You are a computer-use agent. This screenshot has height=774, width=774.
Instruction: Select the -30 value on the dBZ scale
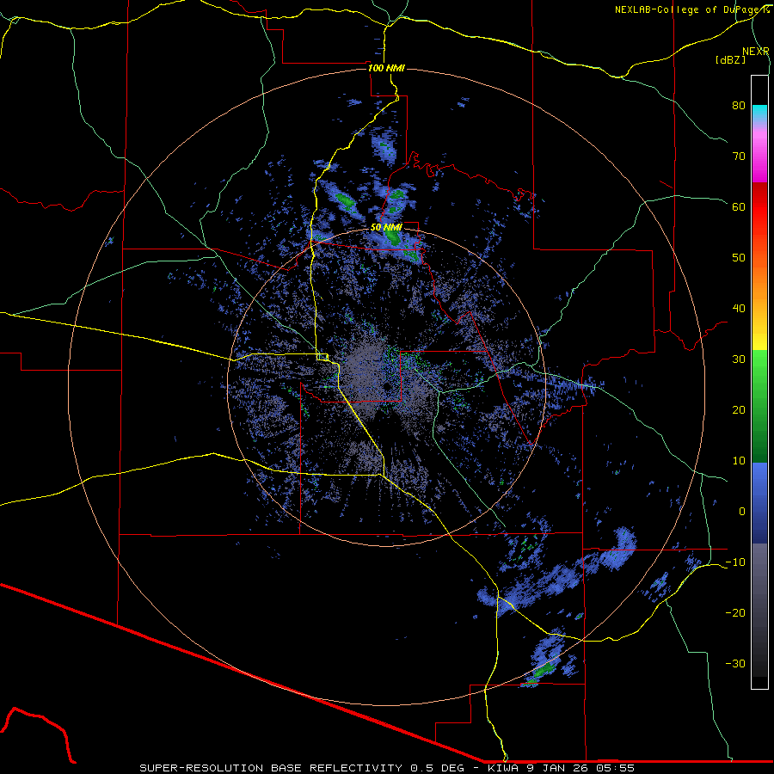[x=735, y=663]
